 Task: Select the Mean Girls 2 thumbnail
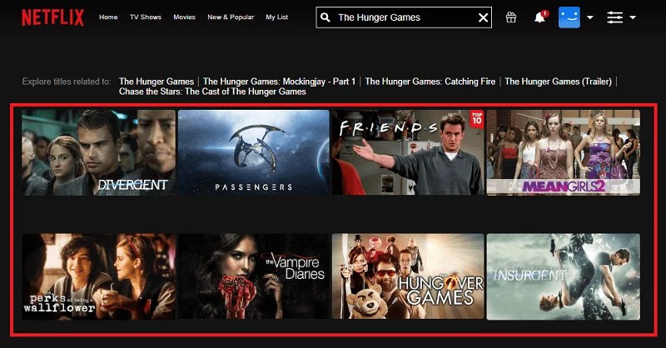[564, 152]
